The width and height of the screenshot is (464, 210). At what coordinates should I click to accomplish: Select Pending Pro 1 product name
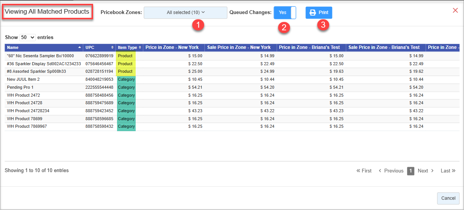20,87
